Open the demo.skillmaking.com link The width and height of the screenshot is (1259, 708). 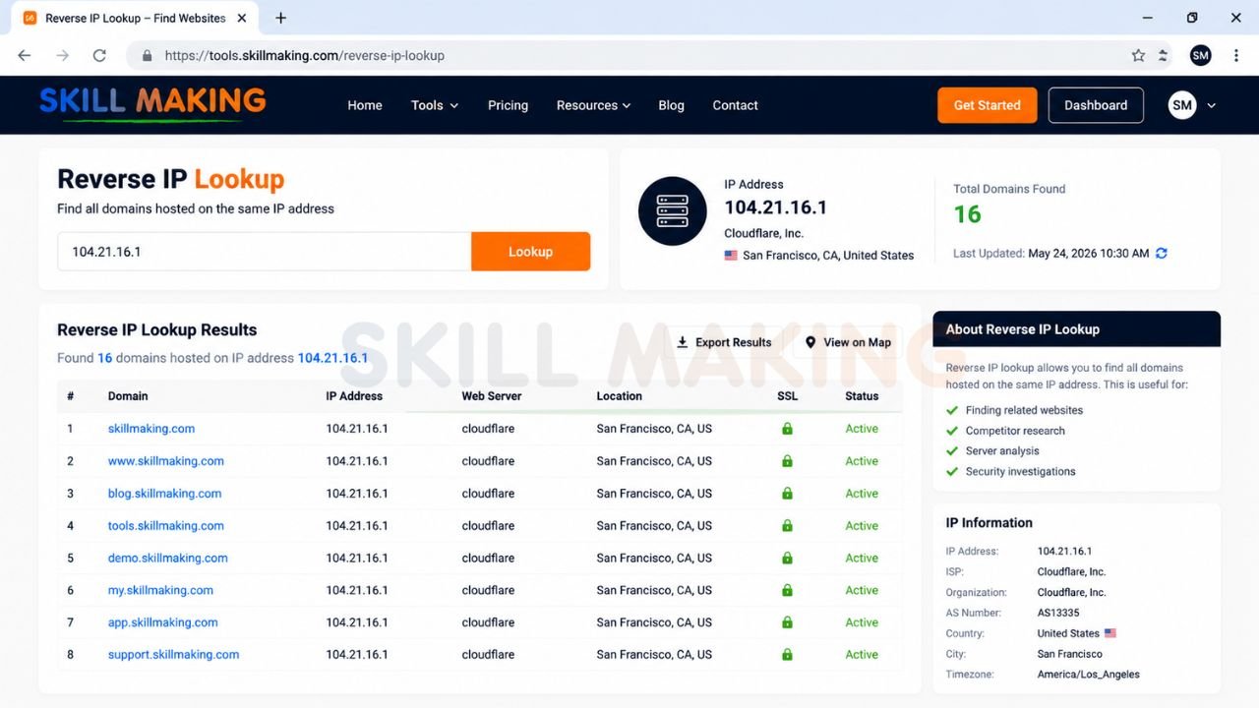point(168,559)
